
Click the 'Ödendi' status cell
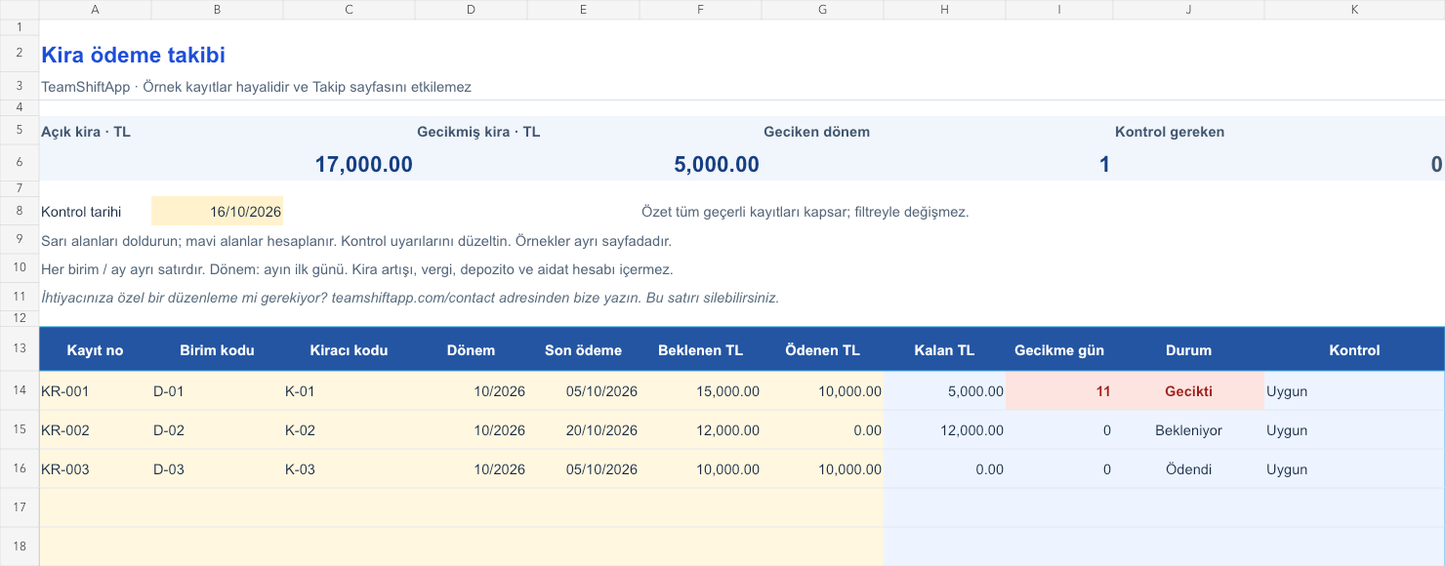1188,469
